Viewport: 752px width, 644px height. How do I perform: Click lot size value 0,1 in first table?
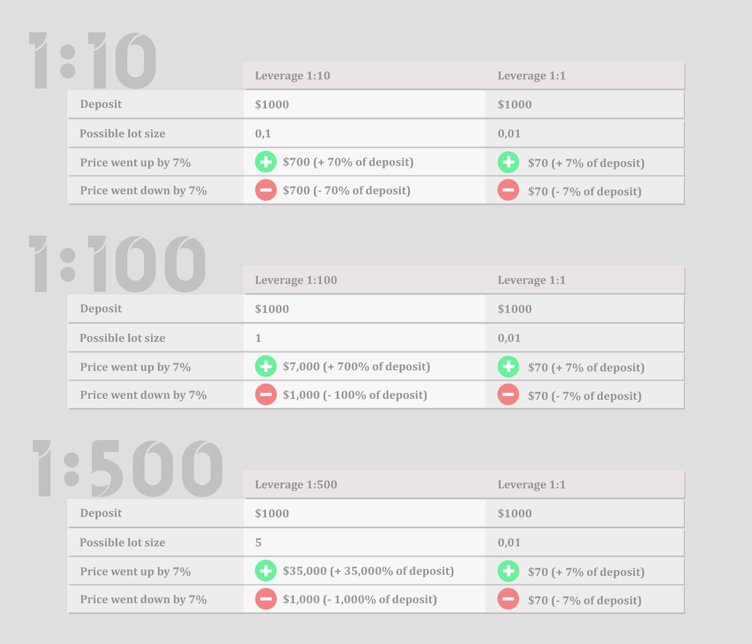pos(263,134)
